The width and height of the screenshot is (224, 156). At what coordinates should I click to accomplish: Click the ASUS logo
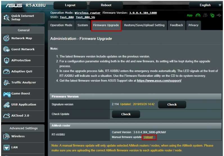(x=14, y=5)
